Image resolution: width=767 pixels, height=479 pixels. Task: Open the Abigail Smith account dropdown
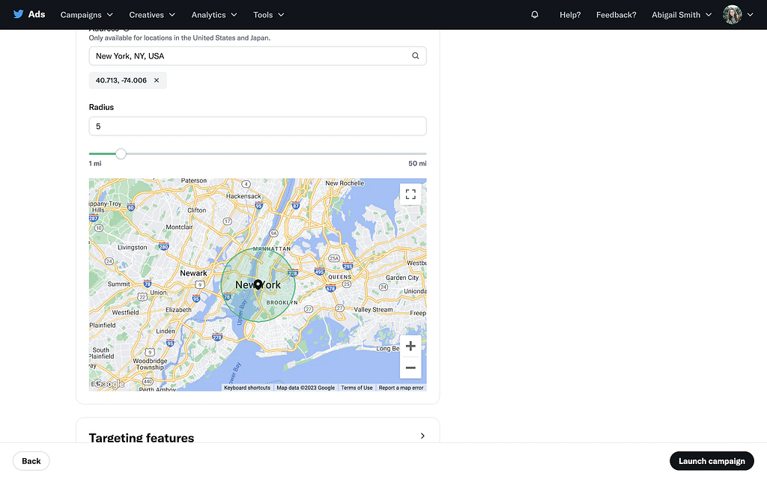[682, 15]
